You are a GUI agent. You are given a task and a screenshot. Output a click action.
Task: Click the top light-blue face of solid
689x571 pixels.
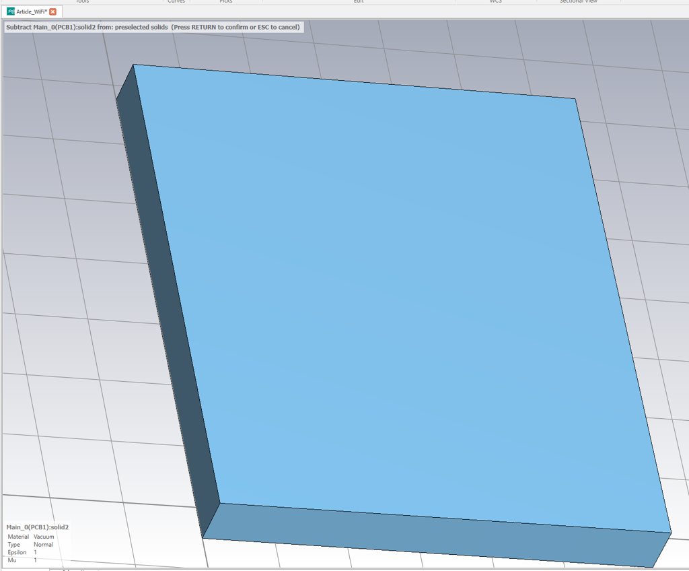point(402,299)
